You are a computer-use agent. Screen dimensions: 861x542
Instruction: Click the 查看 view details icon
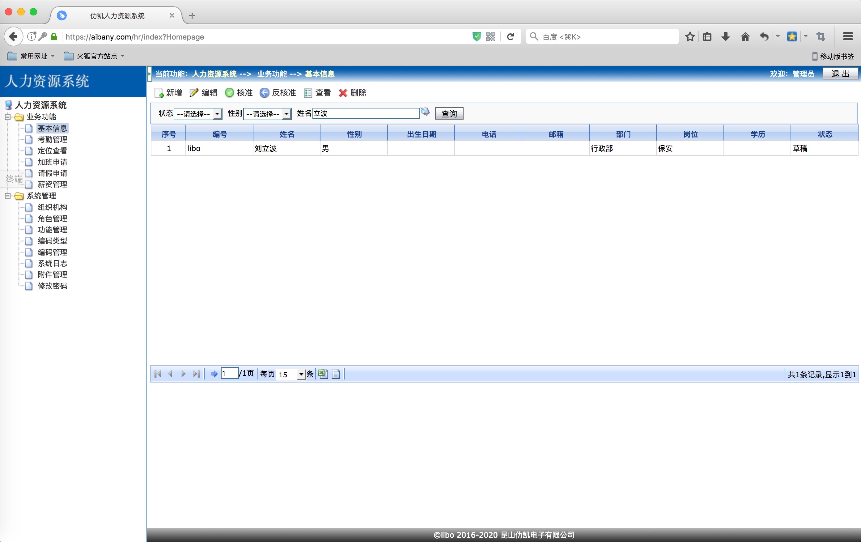pyautogui.click(x=307, y=93)
